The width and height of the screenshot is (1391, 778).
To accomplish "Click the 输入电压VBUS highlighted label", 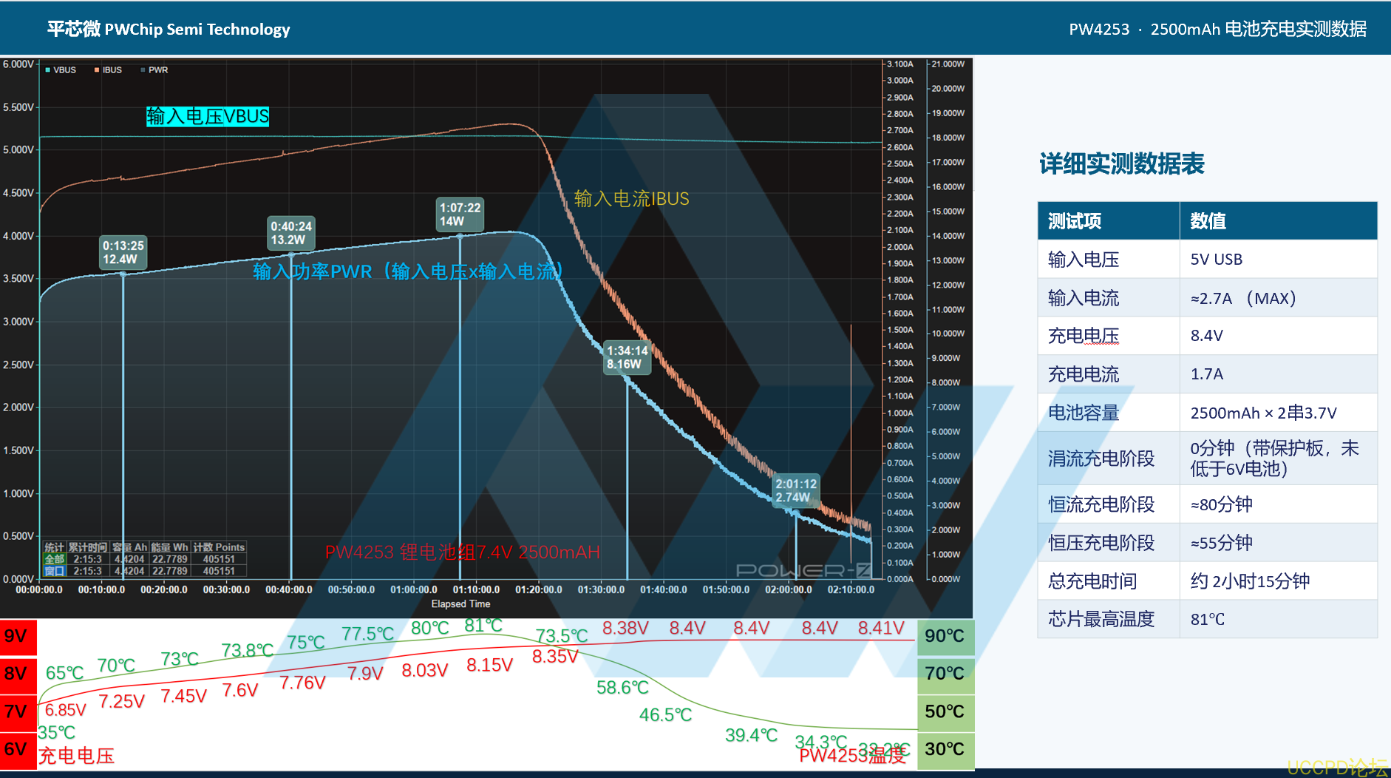I will coord(208,116).
